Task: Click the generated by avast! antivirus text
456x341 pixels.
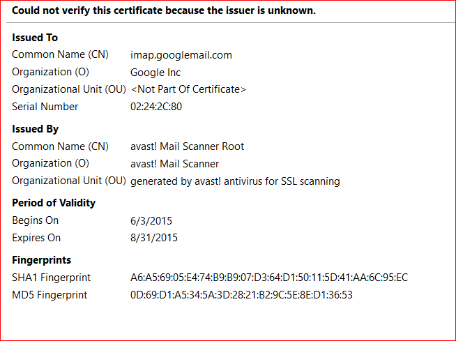Action: (x=235, y=181)
